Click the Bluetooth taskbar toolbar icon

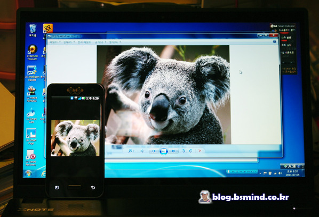[228, 172]
